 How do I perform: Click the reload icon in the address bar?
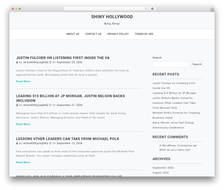146,9
